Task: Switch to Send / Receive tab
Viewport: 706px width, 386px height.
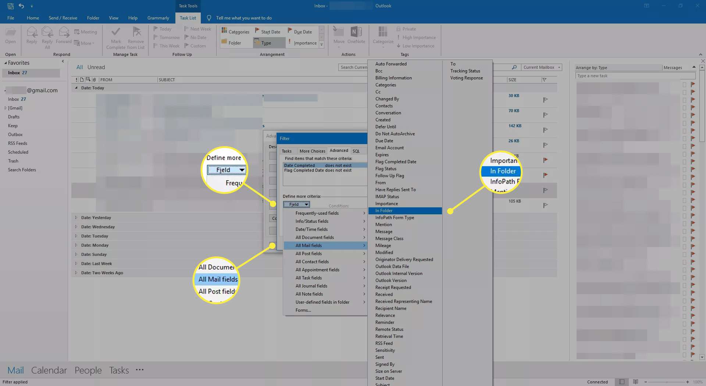Action: 63,18
